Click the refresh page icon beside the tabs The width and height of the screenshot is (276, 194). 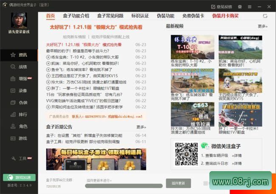[265, 16]
